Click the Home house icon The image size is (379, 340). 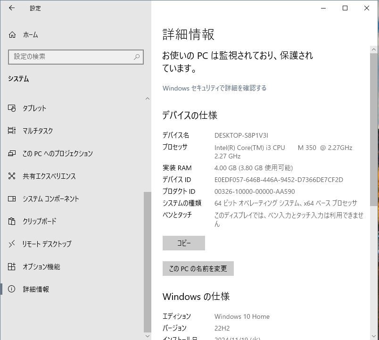12,35
